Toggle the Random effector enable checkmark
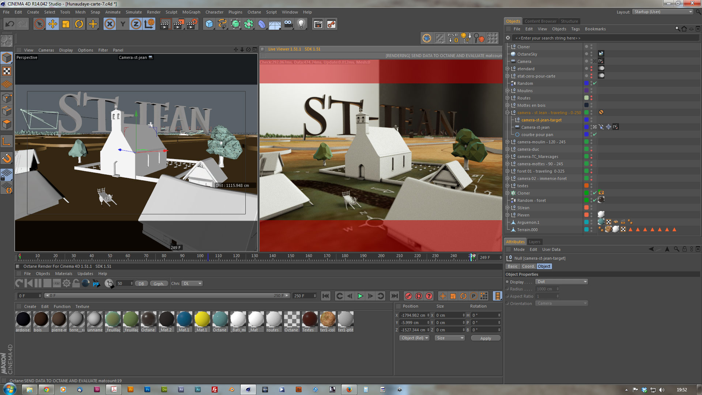The image size is (702, 395). click(595, 83)
